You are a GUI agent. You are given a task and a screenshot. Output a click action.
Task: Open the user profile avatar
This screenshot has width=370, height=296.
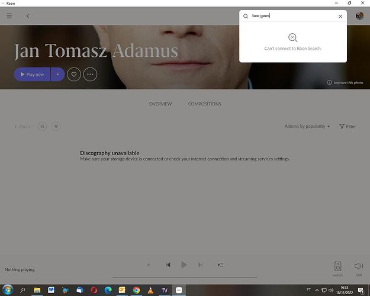[359, 16]
